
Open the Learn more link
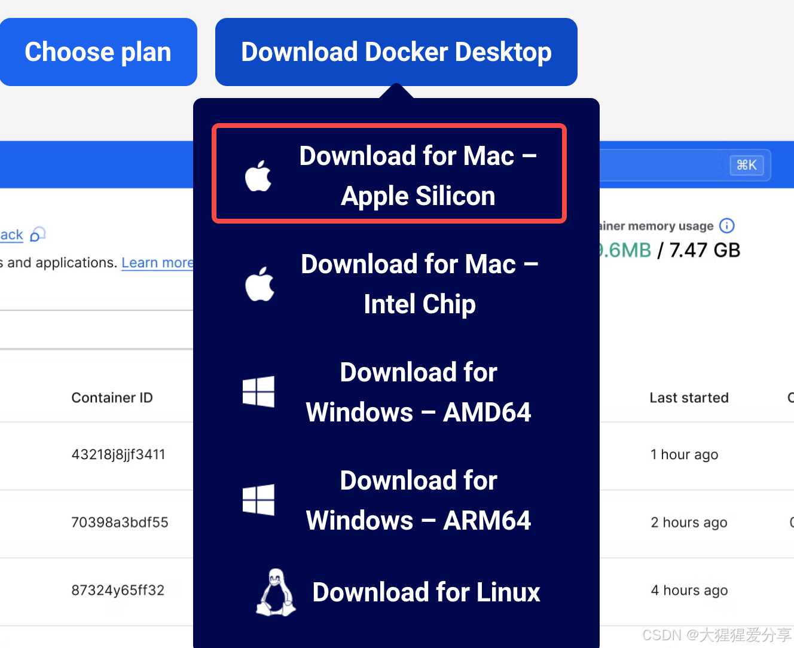pos(157,263)
